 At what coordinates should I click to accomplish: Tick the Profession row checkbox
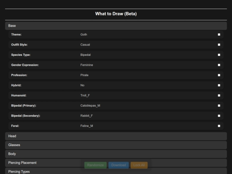click(219, 75)
